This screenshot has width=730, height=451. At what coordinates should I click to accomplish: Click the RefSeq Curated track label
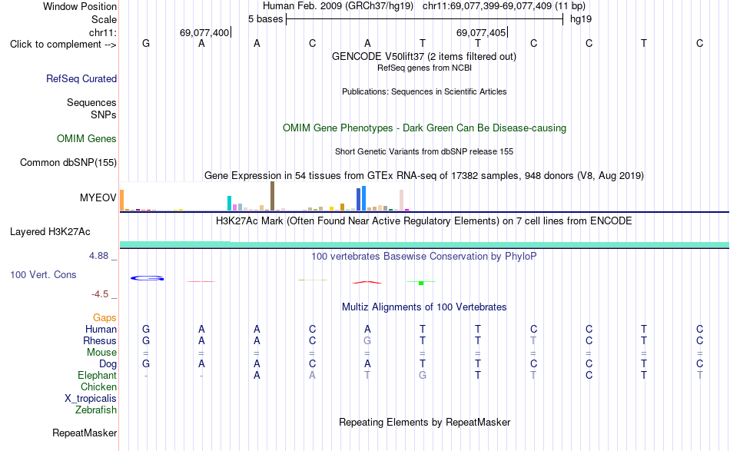pyautogui.click(x=81, y=78)
